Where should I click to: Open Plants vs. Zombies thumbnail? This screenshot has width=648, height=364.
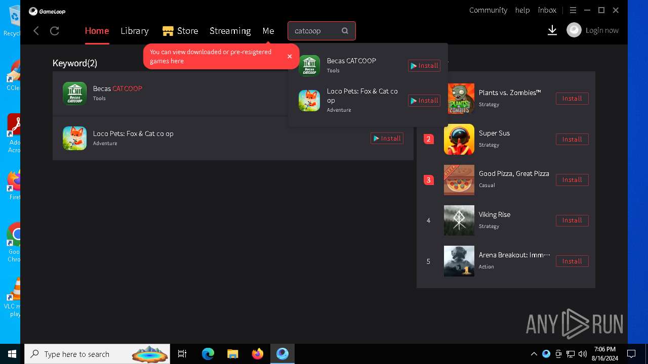click(x=461, y=99)
